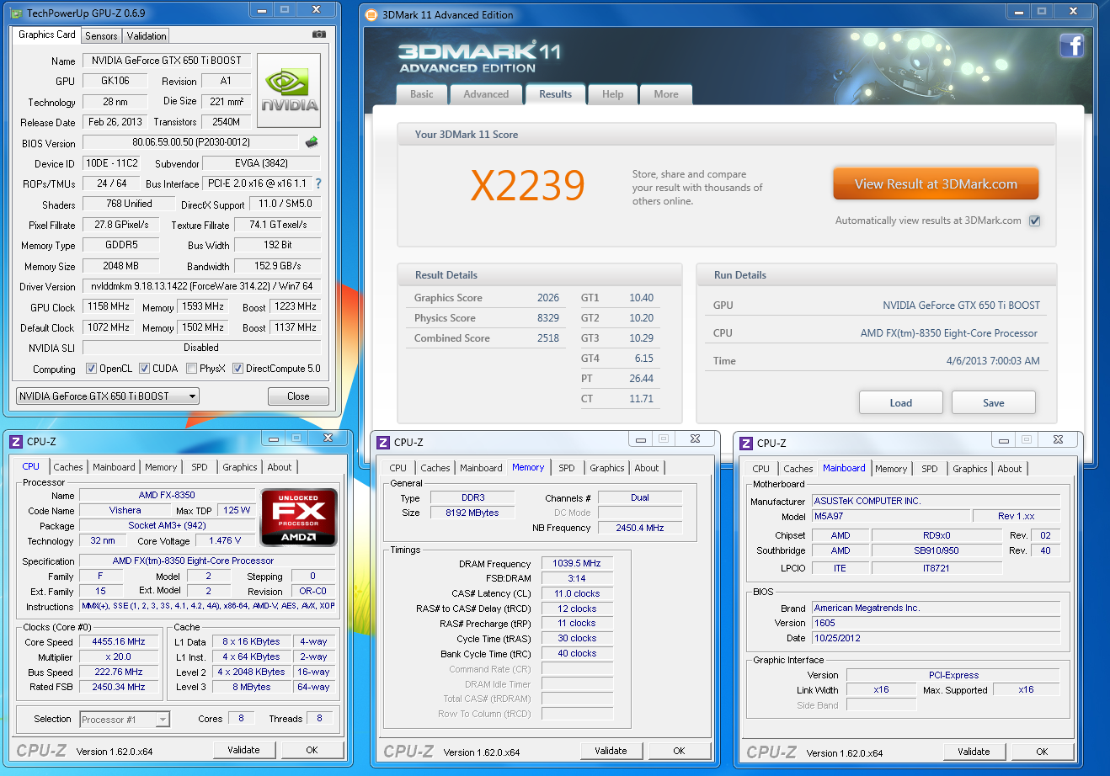1110x776 pixels.
Task: Click the Core Speed value 4455.16 MHz
Action: [119, 641]
